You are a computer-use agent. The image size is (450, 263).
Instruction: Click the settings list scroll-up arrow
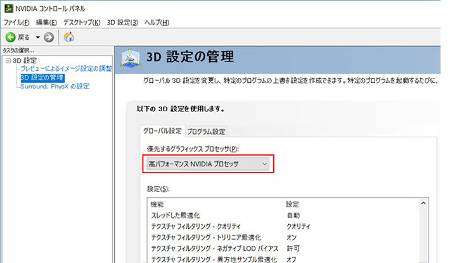click(x=423, y=204)
